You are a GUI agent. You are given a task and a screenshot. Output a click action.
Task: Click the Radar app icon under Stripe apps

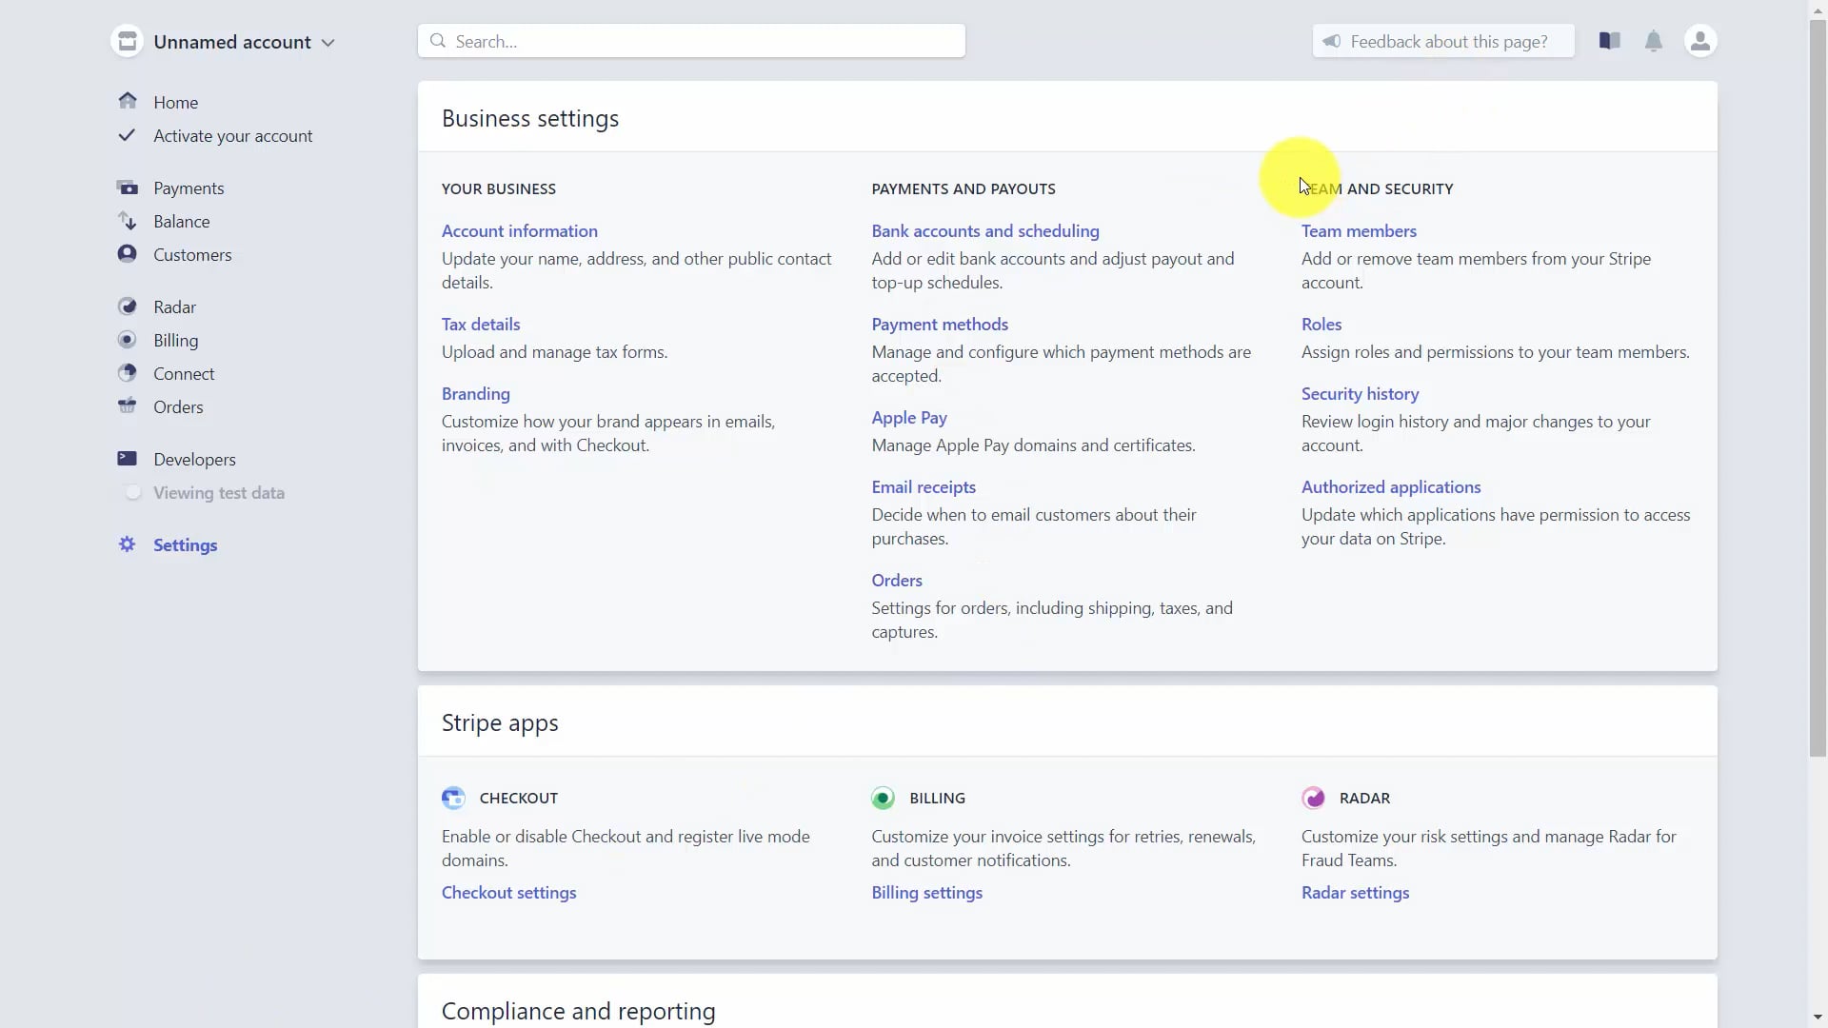click(x=1314, y=798)
